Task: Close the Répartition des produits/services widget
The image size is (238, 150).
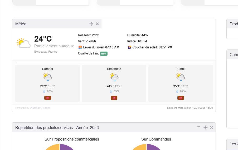Action: click(x=211, y=127)
